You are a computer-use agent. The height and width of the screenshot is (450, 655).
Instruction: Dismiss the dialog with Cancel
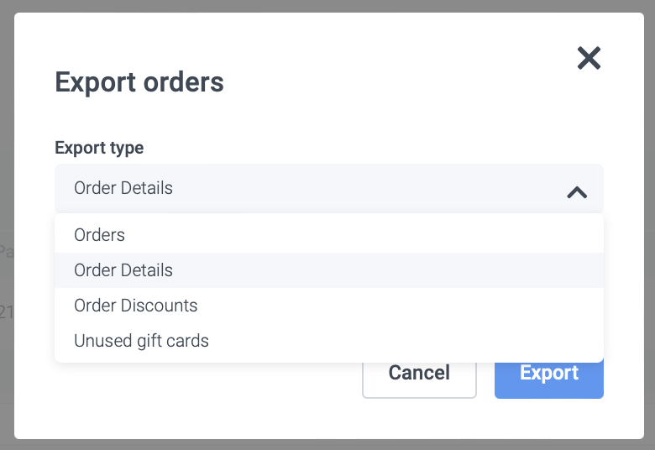419,373
